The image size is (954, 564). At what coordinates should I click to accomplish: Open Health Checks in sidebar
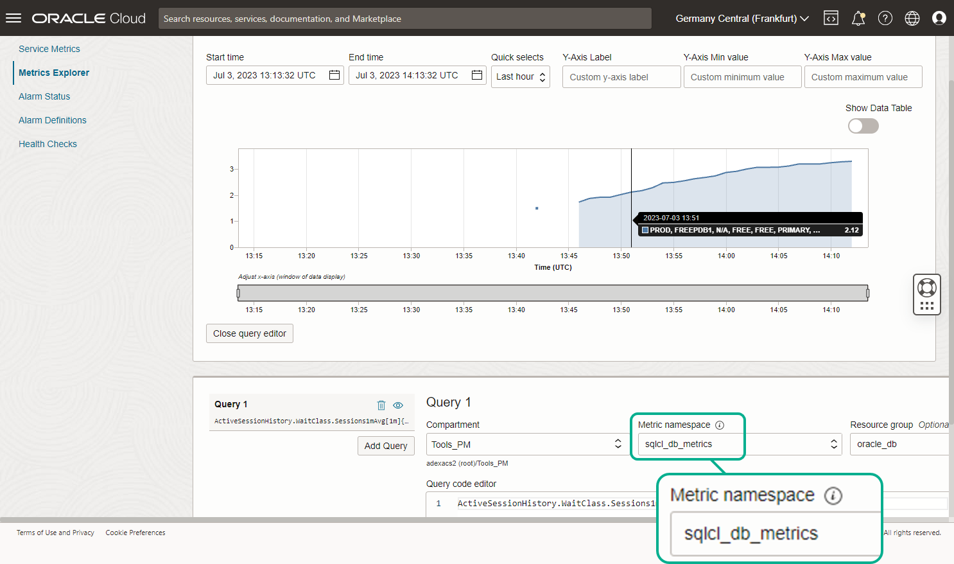click(48, 144)
